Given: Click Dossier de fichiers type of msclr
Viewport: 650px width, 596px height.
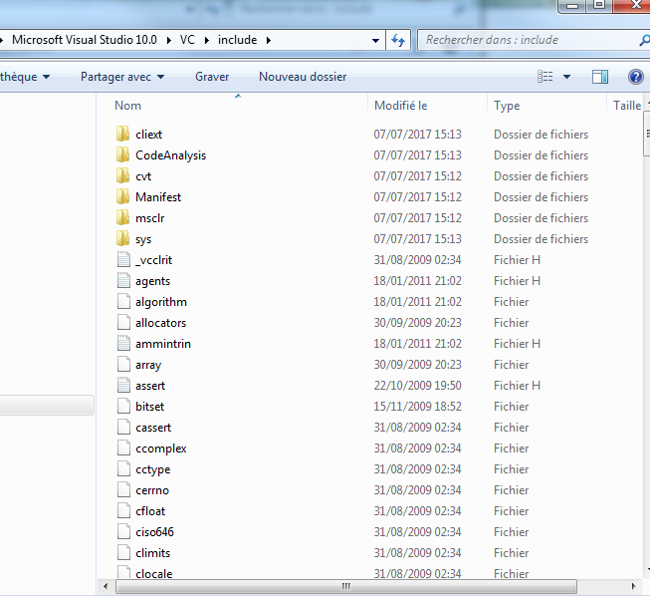Looking at the screenshot, I should [541, 218].
